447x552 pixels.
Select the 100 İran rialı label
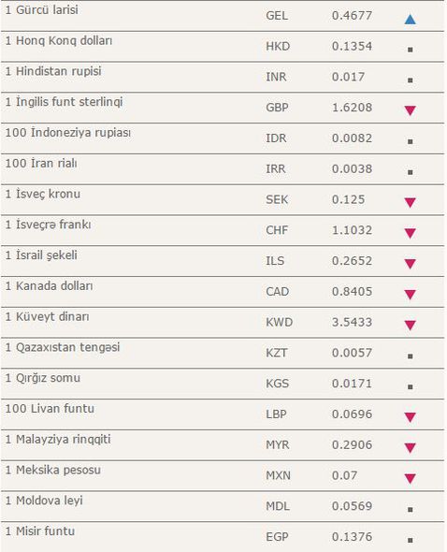(x=41, y=164)
